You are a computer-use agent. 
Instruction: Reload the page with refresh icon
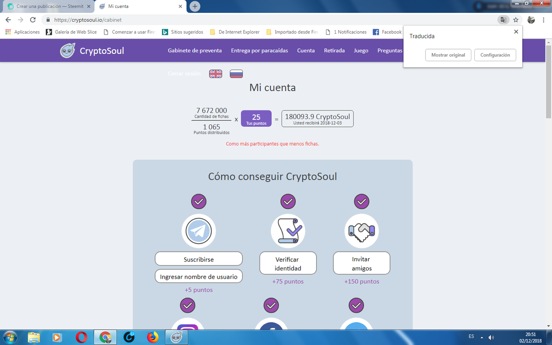point(33,20)
